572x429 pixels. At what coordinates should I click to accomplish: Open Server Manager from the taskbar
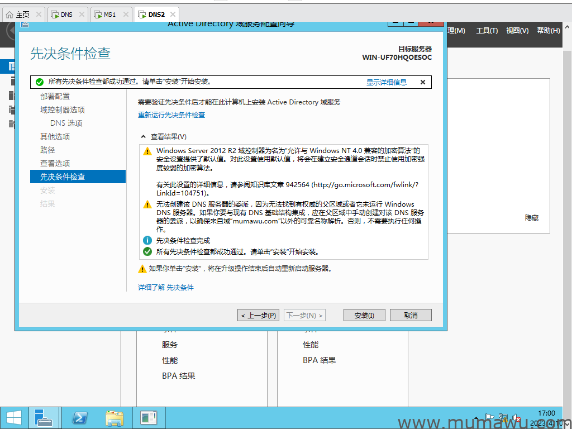(44, 418)
